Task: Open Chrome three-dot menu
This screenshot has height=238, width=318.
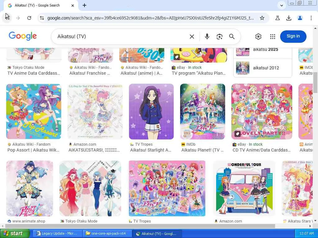Action: coord(311,18)
